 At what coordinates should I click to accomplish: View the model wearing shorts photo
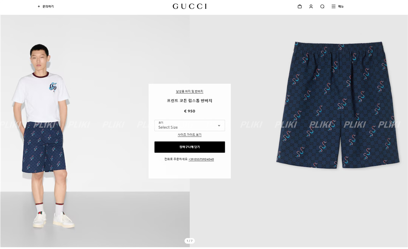point(95,131)
